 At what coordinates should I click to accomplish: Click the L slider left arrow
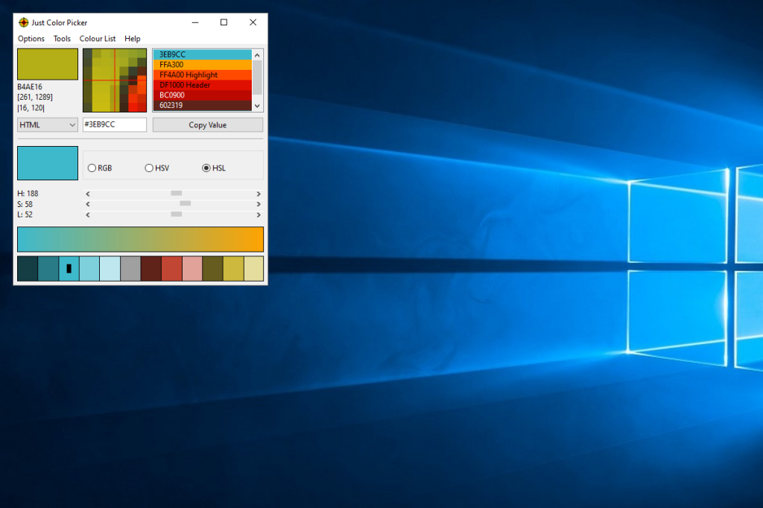(88, 215)
